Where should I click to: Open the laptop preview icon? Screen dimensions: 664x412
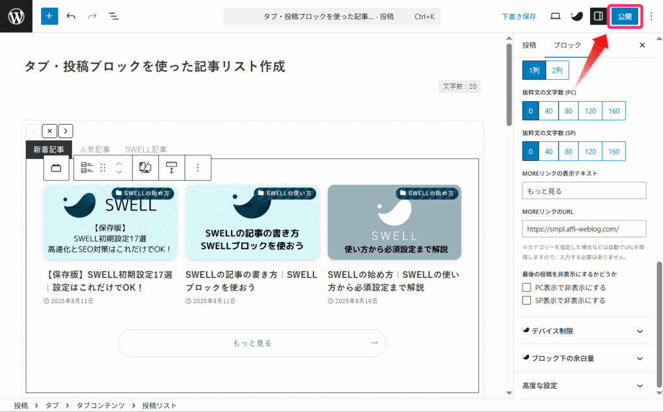point(555,16)
